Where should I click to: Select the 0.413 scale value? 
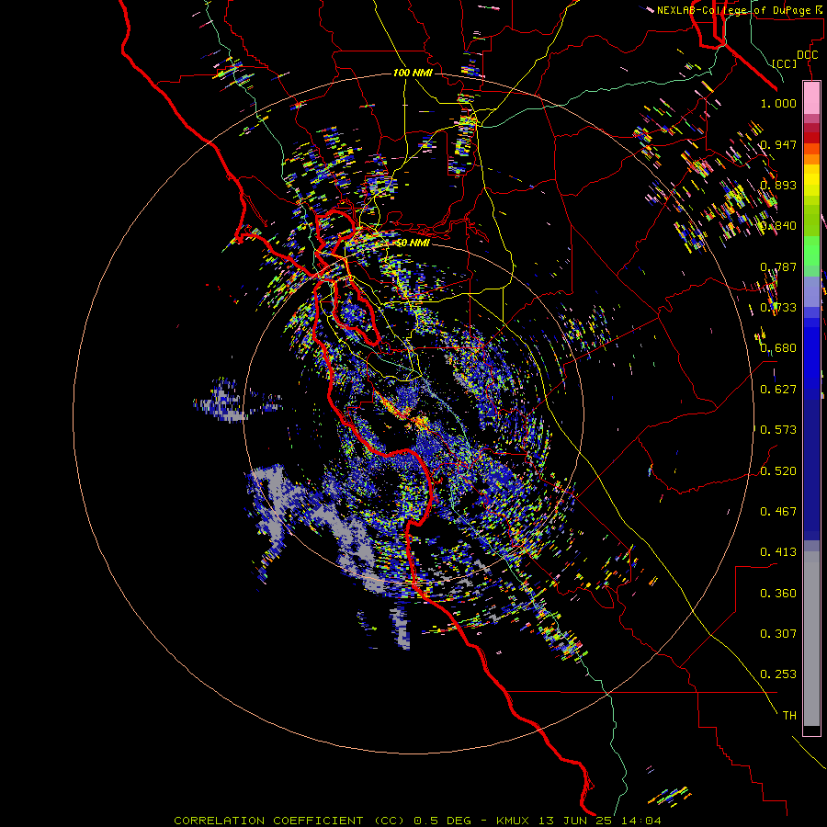(x=778, y=552)
